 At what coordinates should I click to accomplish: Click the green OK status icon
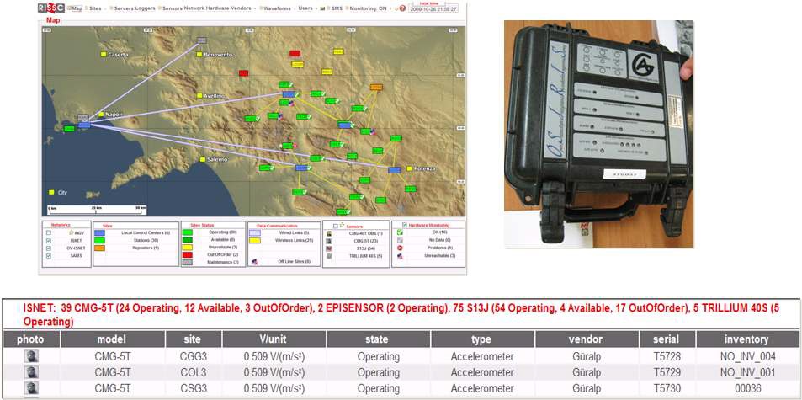tap(400, 232)
